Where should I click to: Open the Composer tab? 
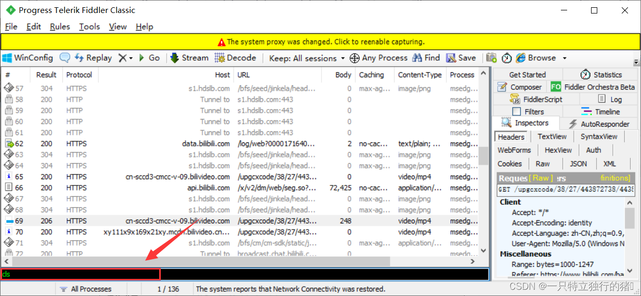tap(520, 87)
